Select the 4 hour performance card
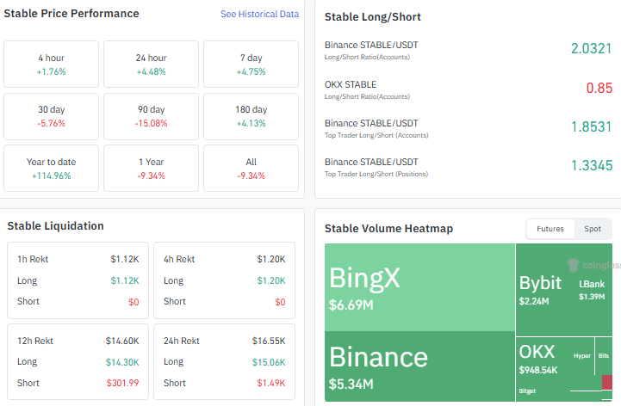This screenshot has height=406, width=621. 51,65
